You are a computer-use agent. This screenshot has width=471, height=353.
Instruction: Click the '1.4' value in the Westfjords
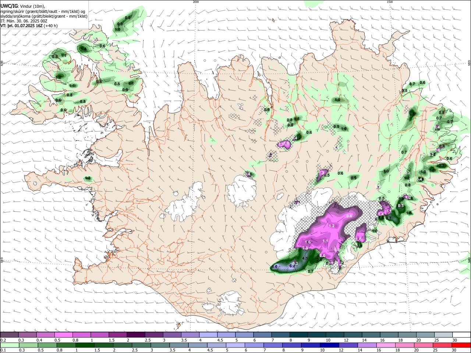(84, 49)
